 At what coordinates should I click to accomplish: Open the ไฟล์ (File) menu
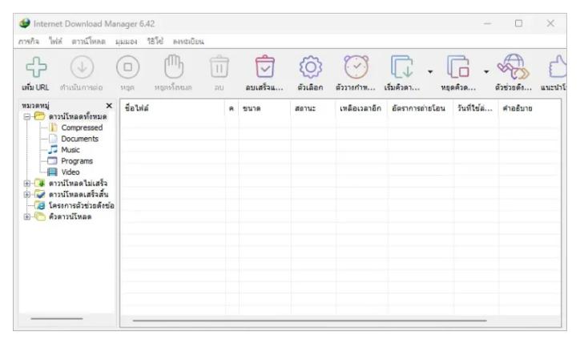[x=58, y=42]
